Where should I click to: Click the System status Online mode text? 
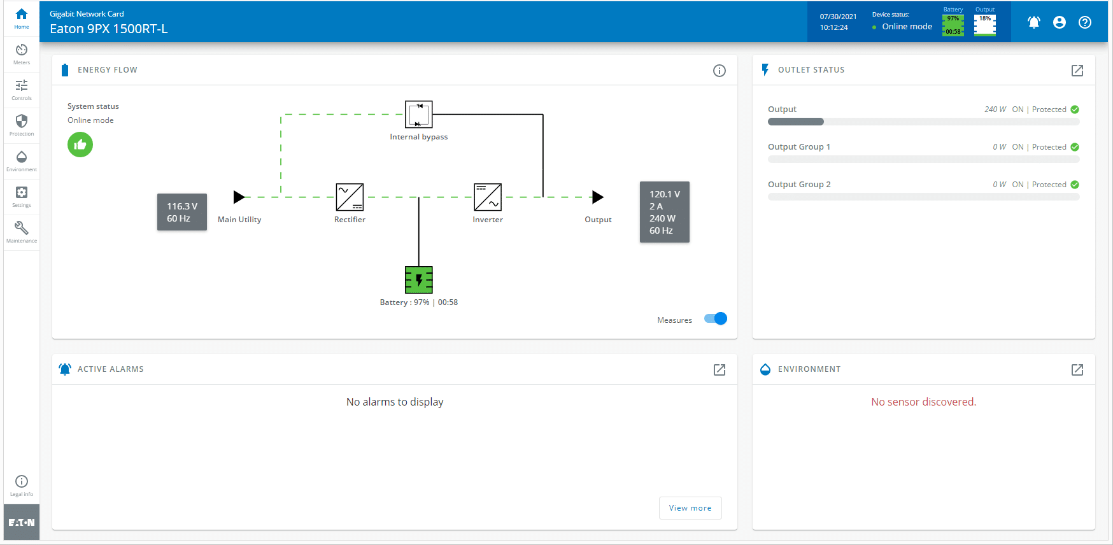pos(90,120)
